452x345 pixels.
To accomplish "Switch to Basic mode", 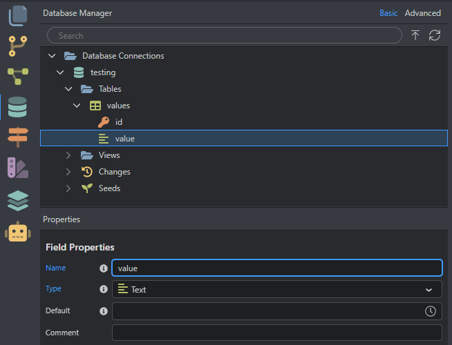I will 388,13.
